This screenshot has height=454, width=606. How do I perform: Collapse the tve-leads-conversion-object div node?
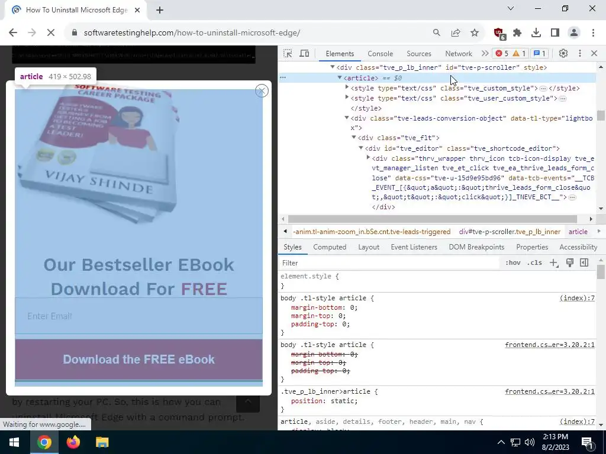click(347, 118)
